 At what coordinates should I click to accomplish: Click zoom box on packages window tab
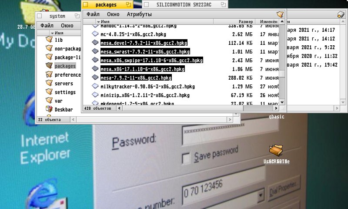click(x=128, y=4)
